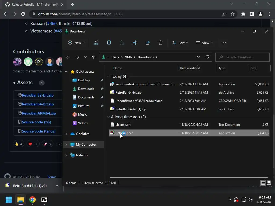Click the Cut scissors icon in Explorer toolbar

(96, 43)
